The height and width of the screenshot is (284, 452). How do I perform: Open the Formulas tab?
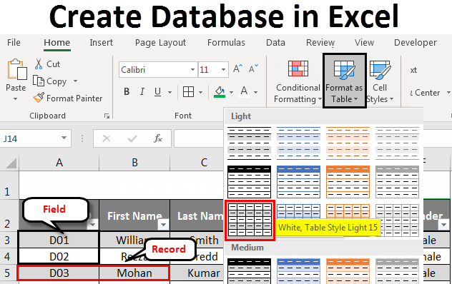(x=226, y=43)
